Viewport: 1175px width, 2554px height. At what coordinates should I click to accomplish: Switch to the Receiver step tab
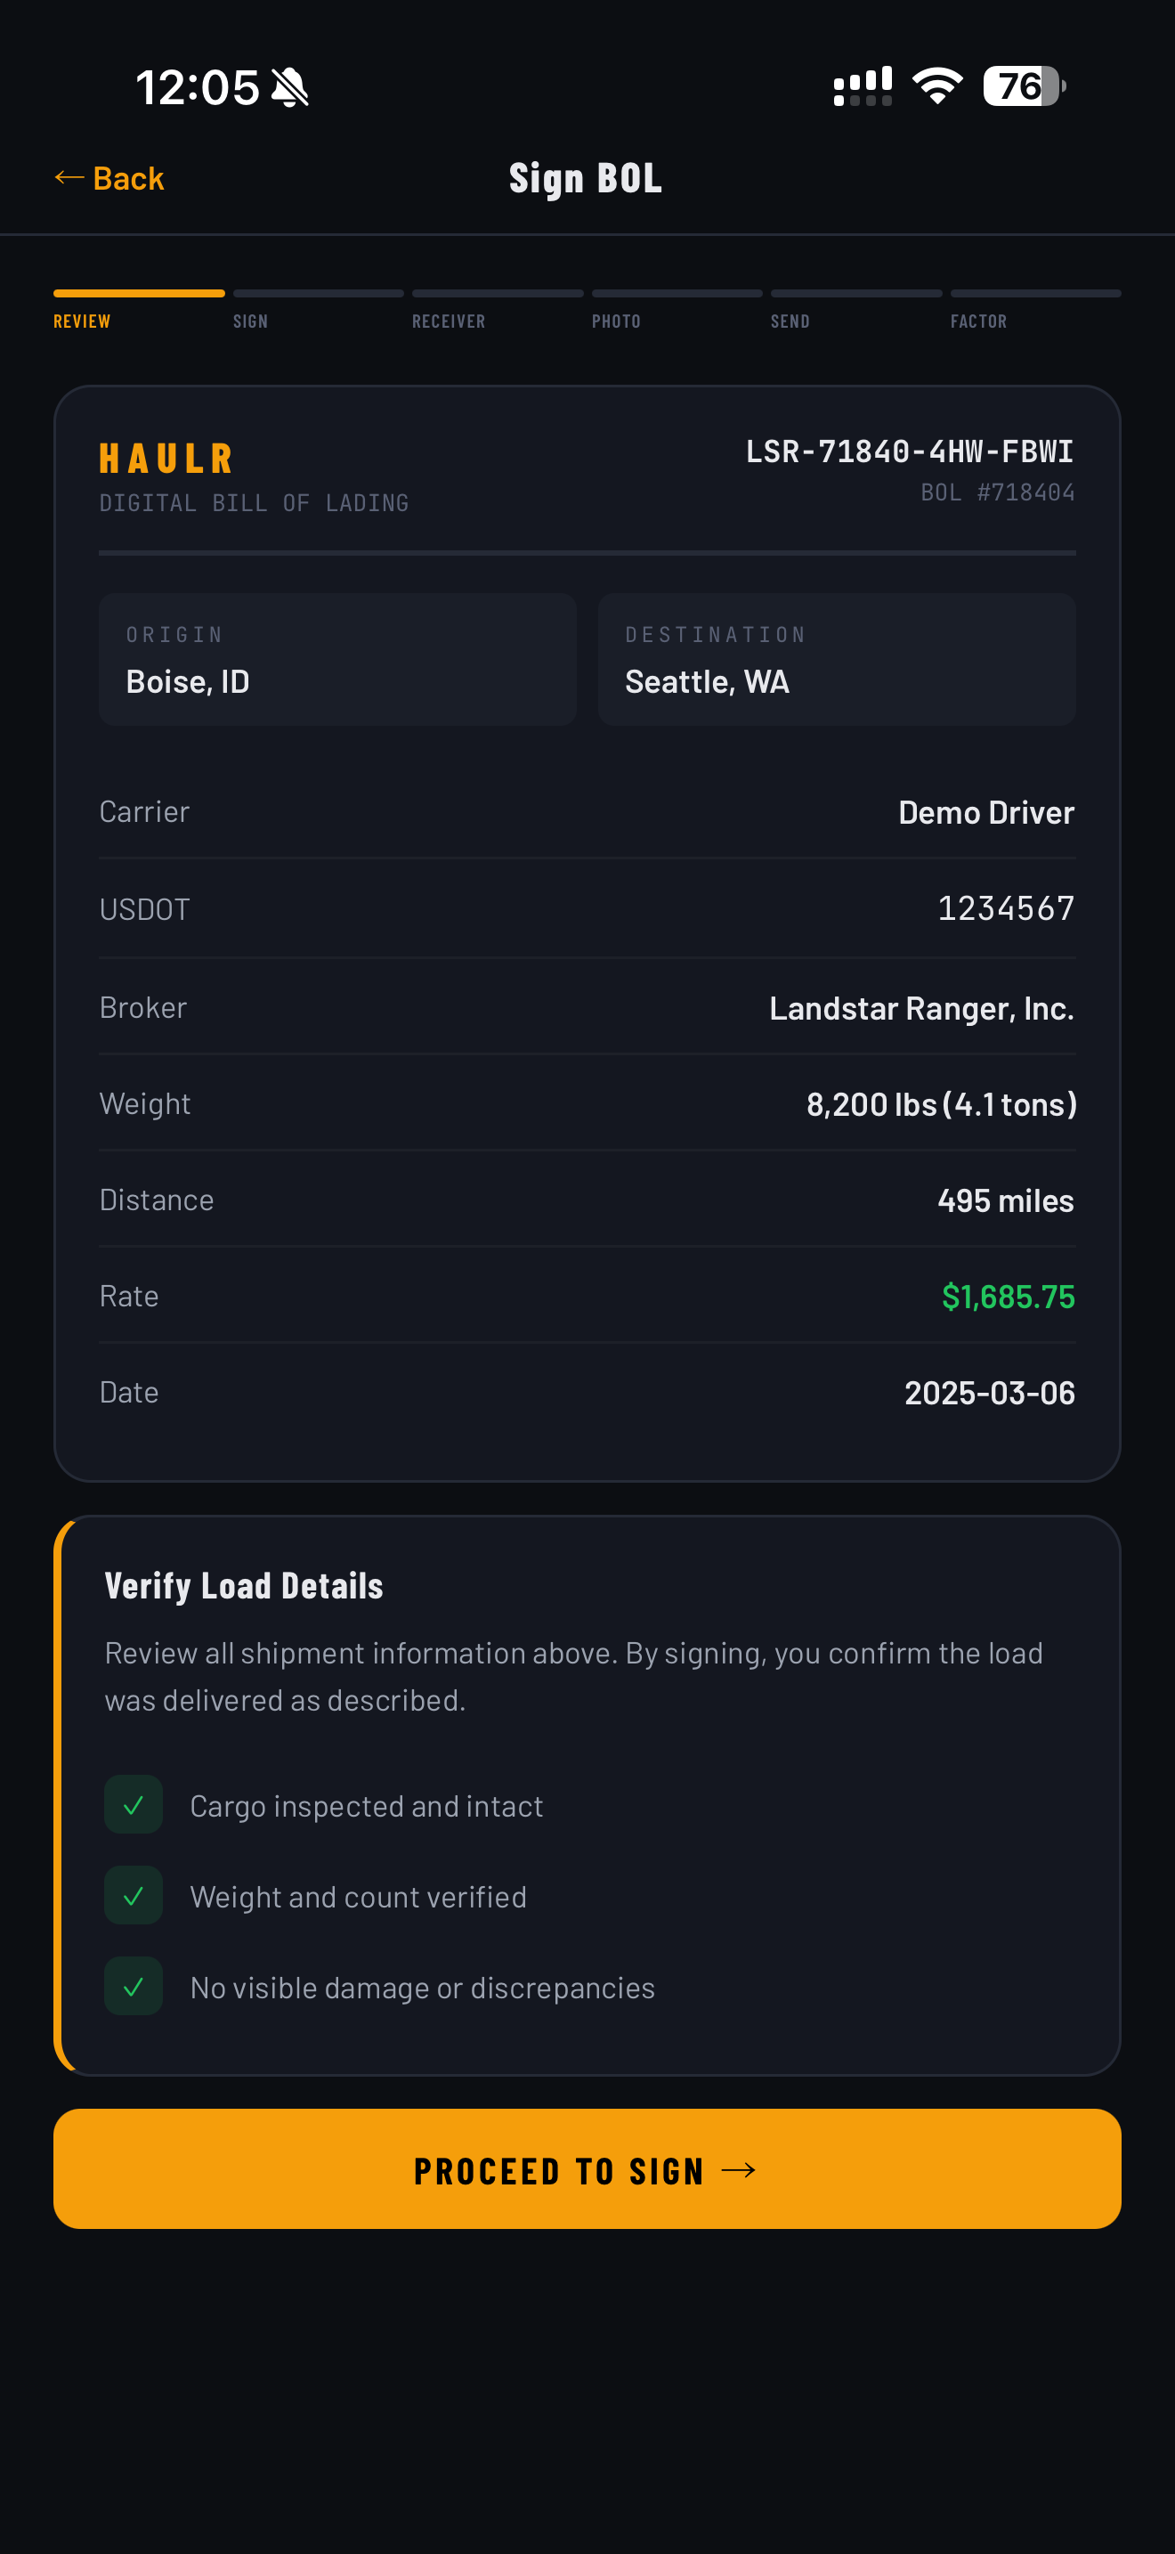449,321
